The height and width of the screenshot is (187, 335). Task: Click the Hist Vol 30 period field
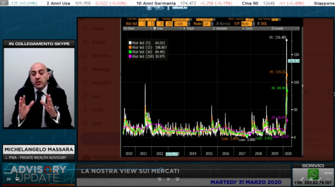[160, 23]
